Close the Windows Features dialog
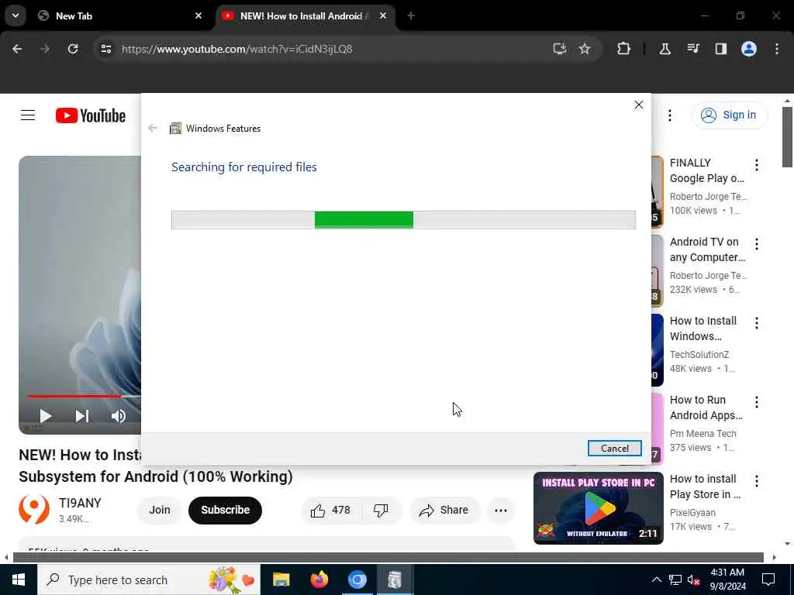The image size is (794, 595). click(x=639, y=105)
